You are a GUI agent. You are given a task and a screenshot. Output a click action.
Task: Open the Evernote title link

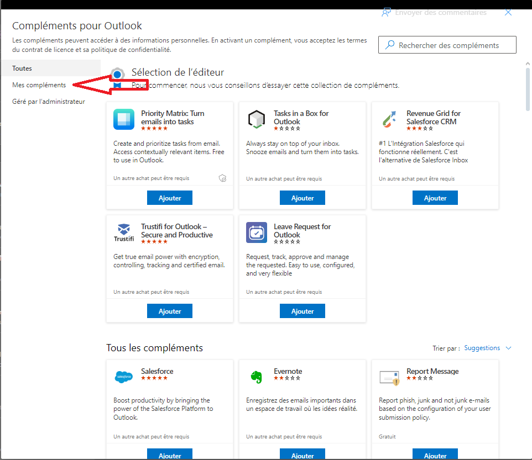coord(288,371)
